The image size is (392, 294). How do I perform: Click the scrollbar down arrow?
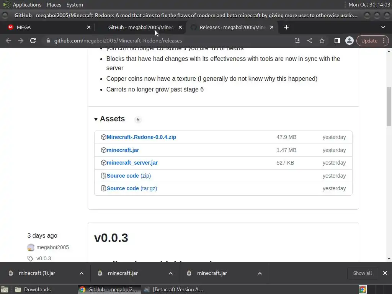[x=389, y=259]
